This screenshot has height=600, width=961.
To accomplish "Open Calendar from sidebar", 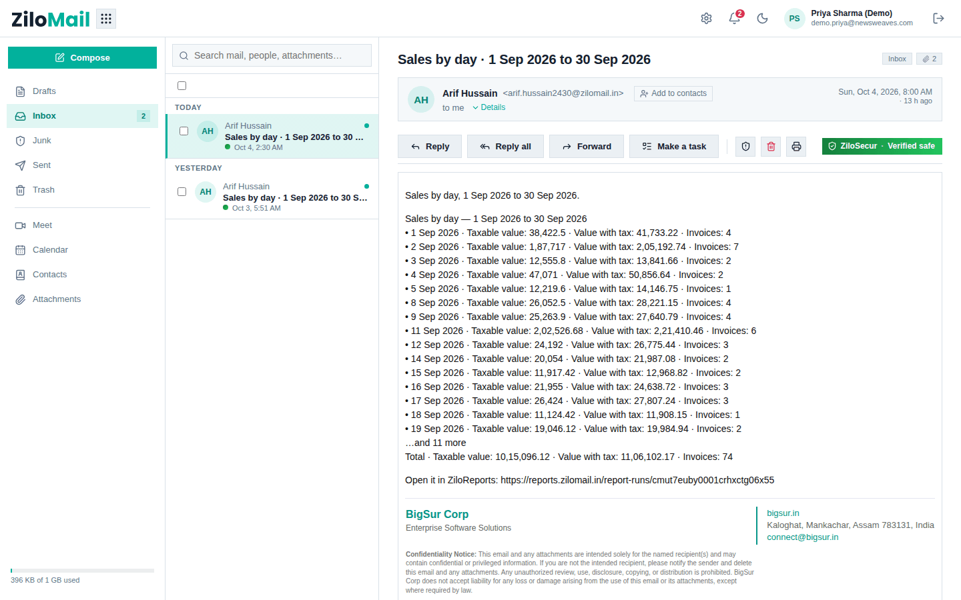I will click(82, 250).
